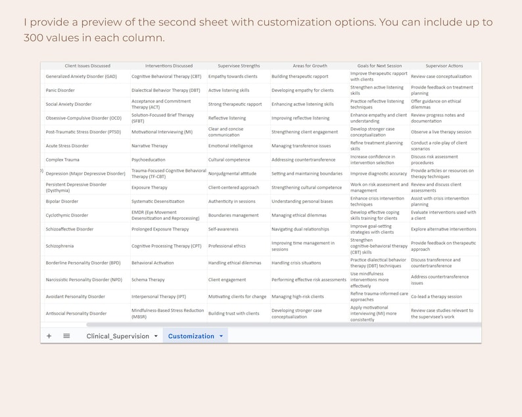Click the Self-awareness cell

tap(239, 229)
